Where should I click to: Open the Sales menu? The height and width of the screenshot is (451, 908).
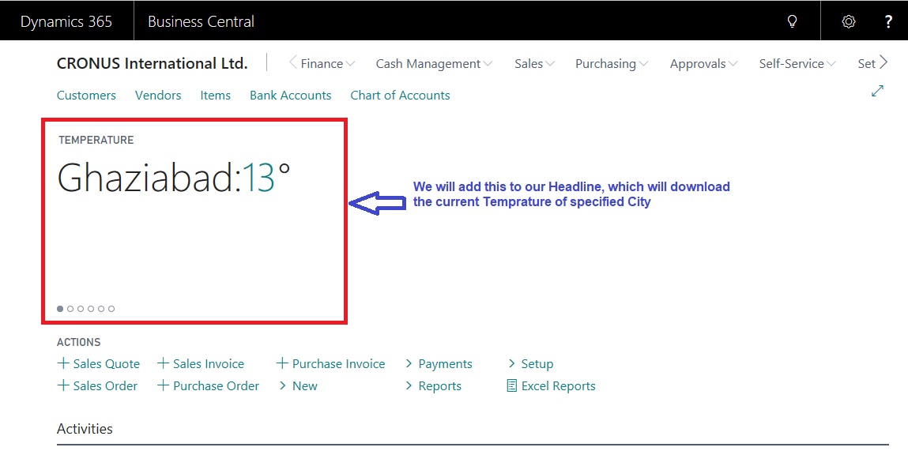[x=534, y=64]
